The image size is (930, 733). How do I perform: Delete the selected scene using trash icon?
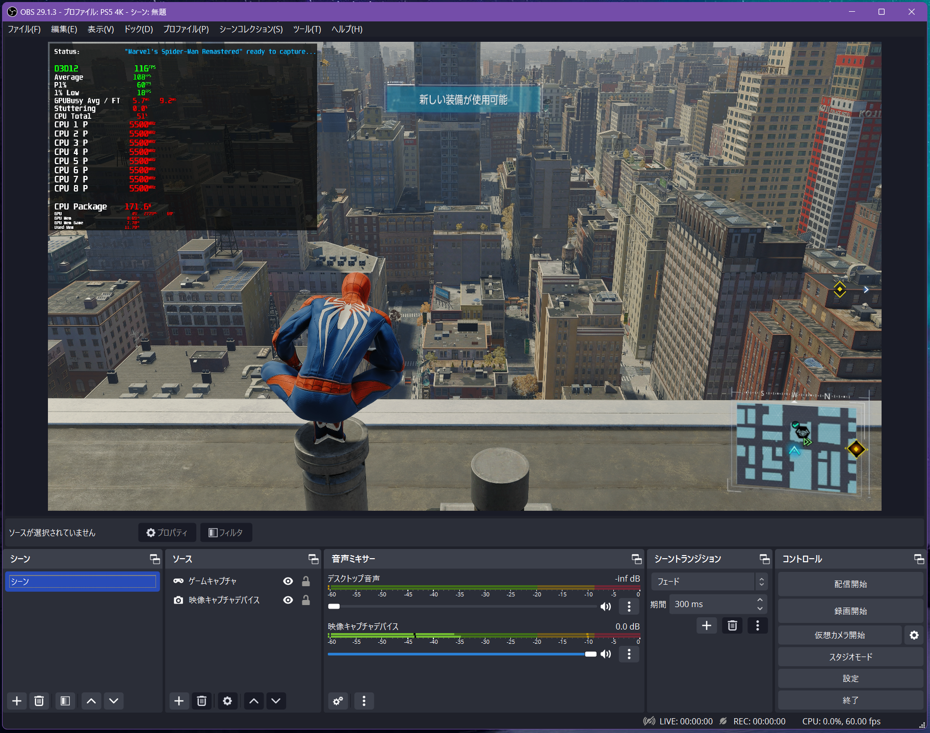pos(39,701)
